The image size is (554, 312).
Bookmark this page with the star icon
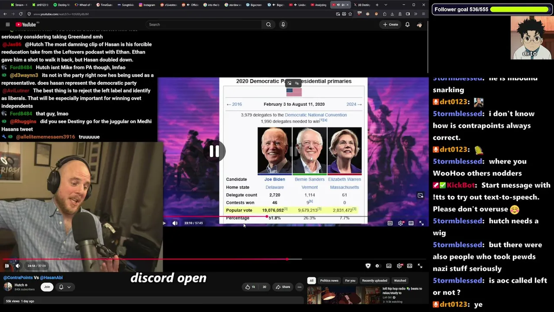click(x=350, y=14)
